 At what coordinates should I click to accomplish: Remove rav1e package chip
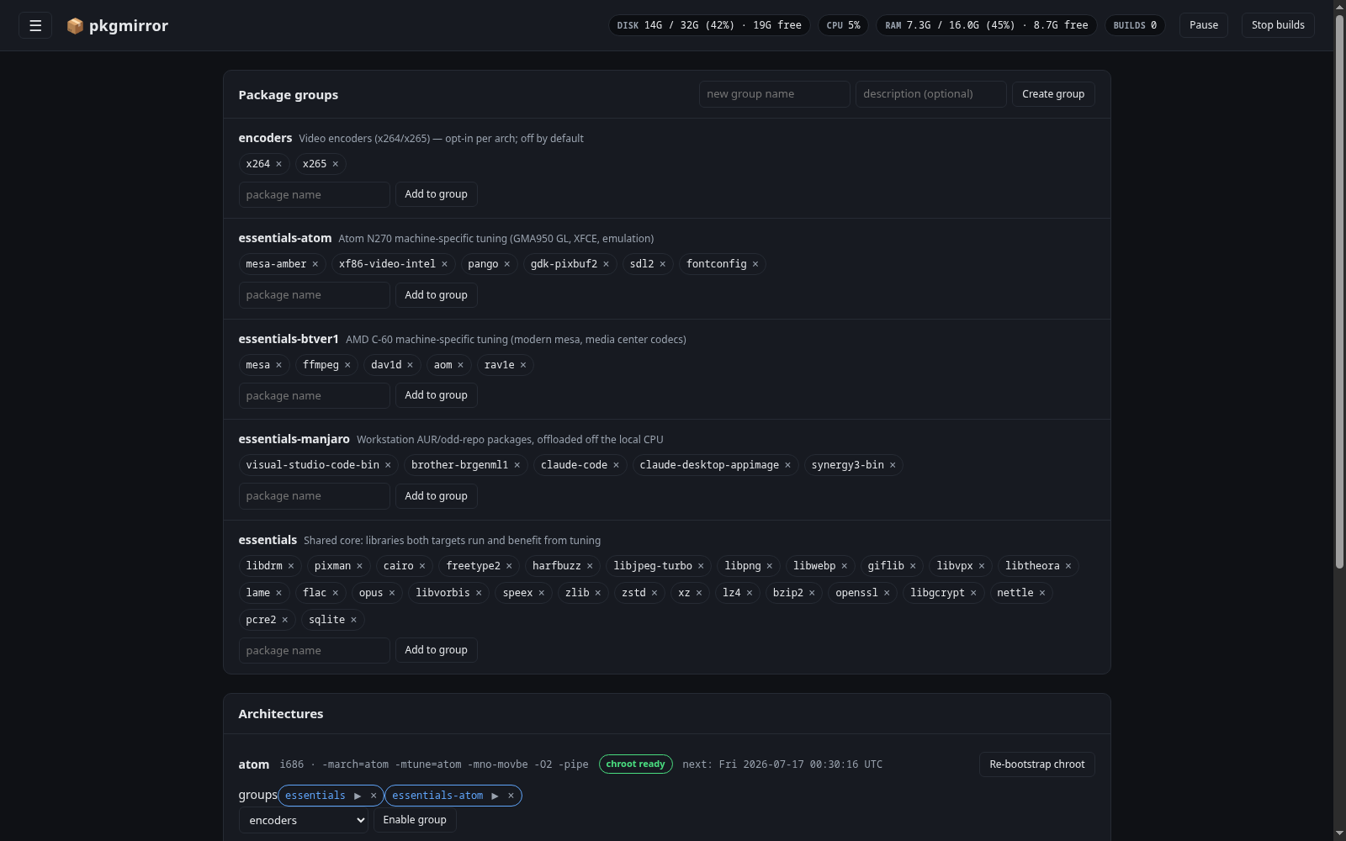[x=522, y=365]
